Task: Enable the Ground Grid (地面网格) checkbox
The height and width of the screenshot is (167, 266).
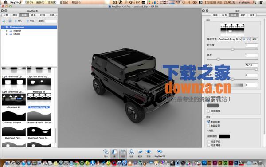Action: [x=209, y=145]
